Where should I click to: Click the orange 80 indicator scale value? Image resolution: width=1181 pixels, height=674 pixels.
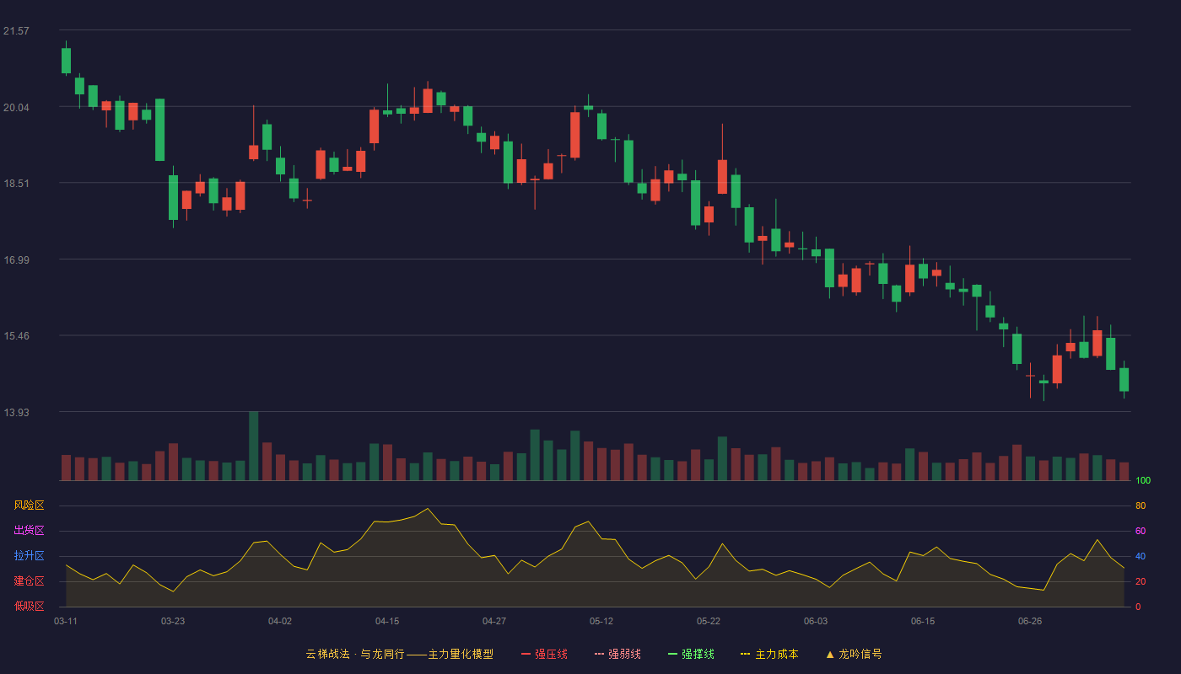coord(1141,506)
